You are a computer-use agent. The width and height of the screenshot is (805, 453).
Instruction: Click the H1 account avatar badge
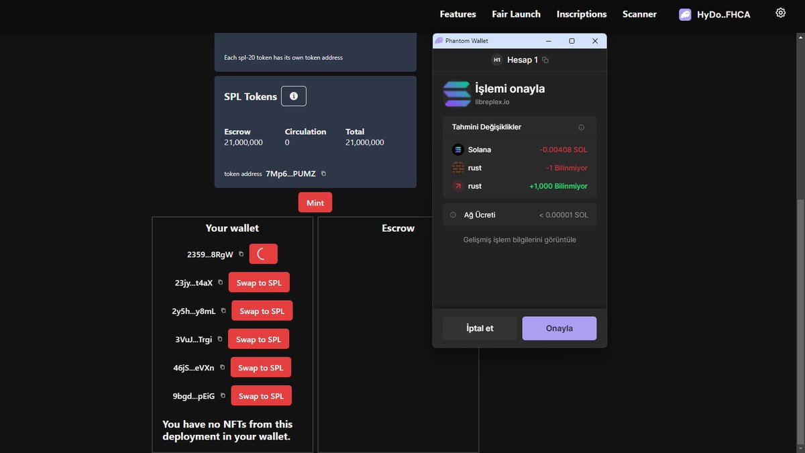(x=497, y=60)
